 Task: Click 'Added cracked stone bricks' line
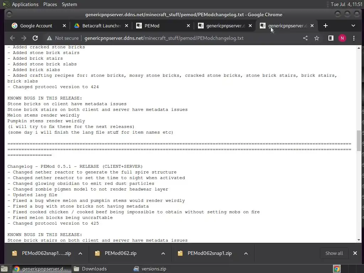[46, 47]
